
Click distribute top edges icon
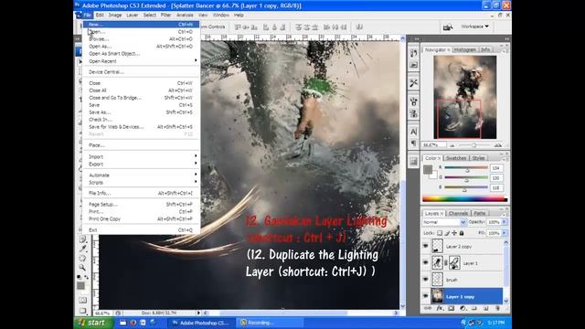pos(299,27)
